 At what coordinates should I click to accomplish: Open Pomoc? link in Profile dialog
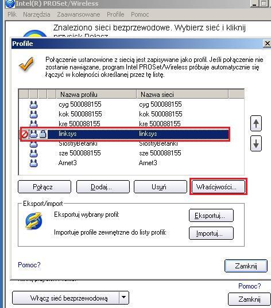pyautogui.click(x=29, y=264)
